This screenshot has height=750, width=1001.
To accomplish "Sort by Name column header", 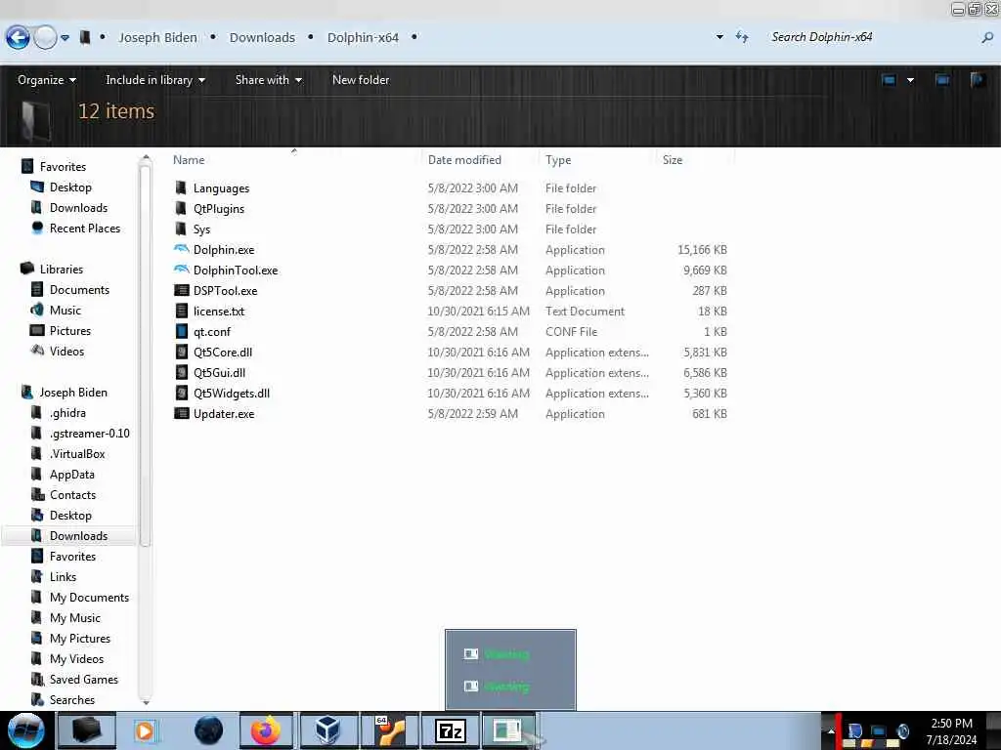I will coord(189,160).
